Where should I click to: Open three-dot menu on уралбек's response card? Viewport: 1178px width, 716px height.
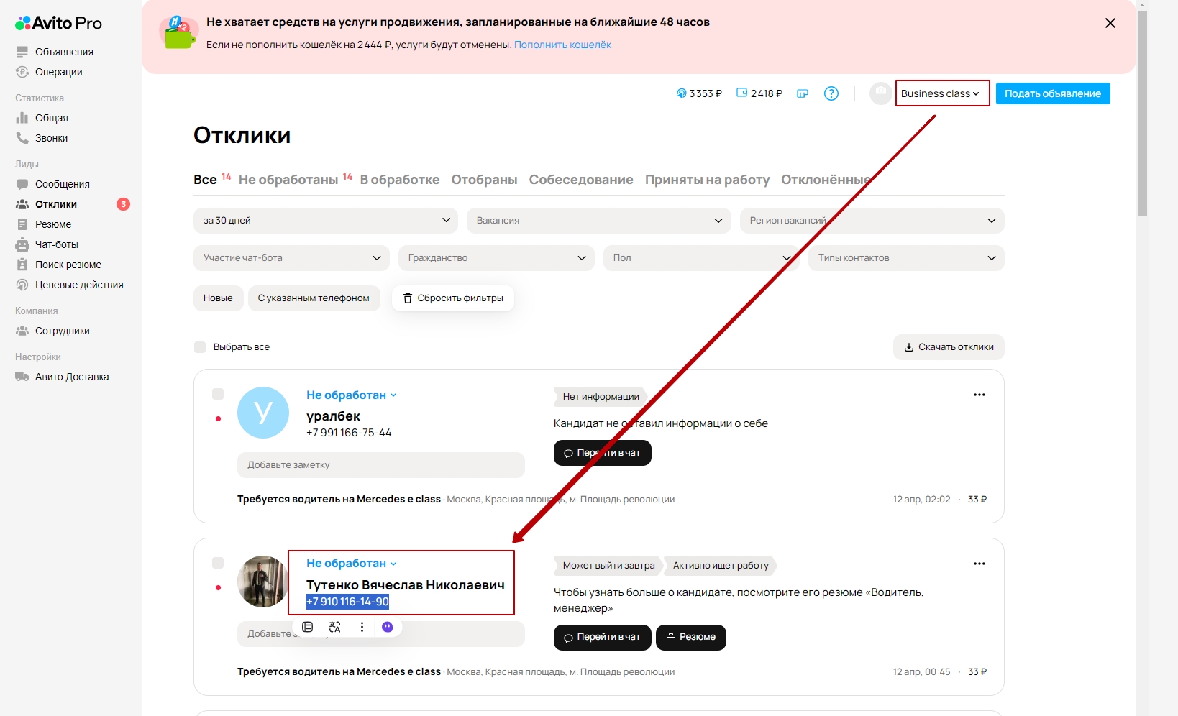(979, 395)
